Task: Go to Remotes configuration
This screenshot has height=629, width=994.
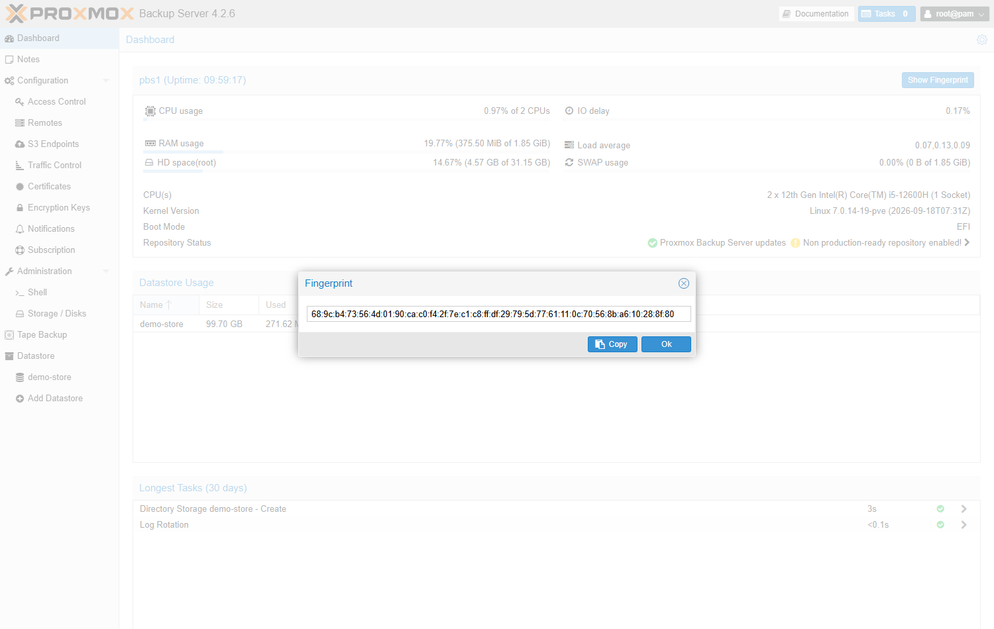Action: 59,123
